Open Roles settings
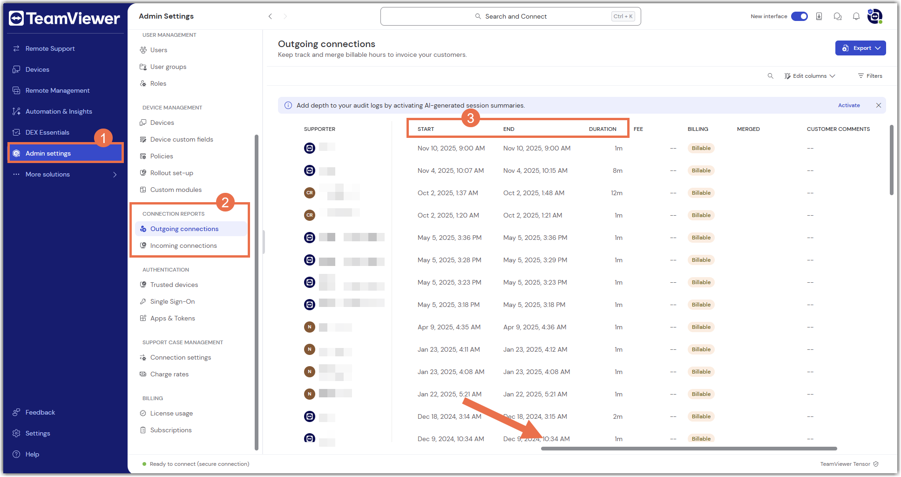 coord(158,83)
